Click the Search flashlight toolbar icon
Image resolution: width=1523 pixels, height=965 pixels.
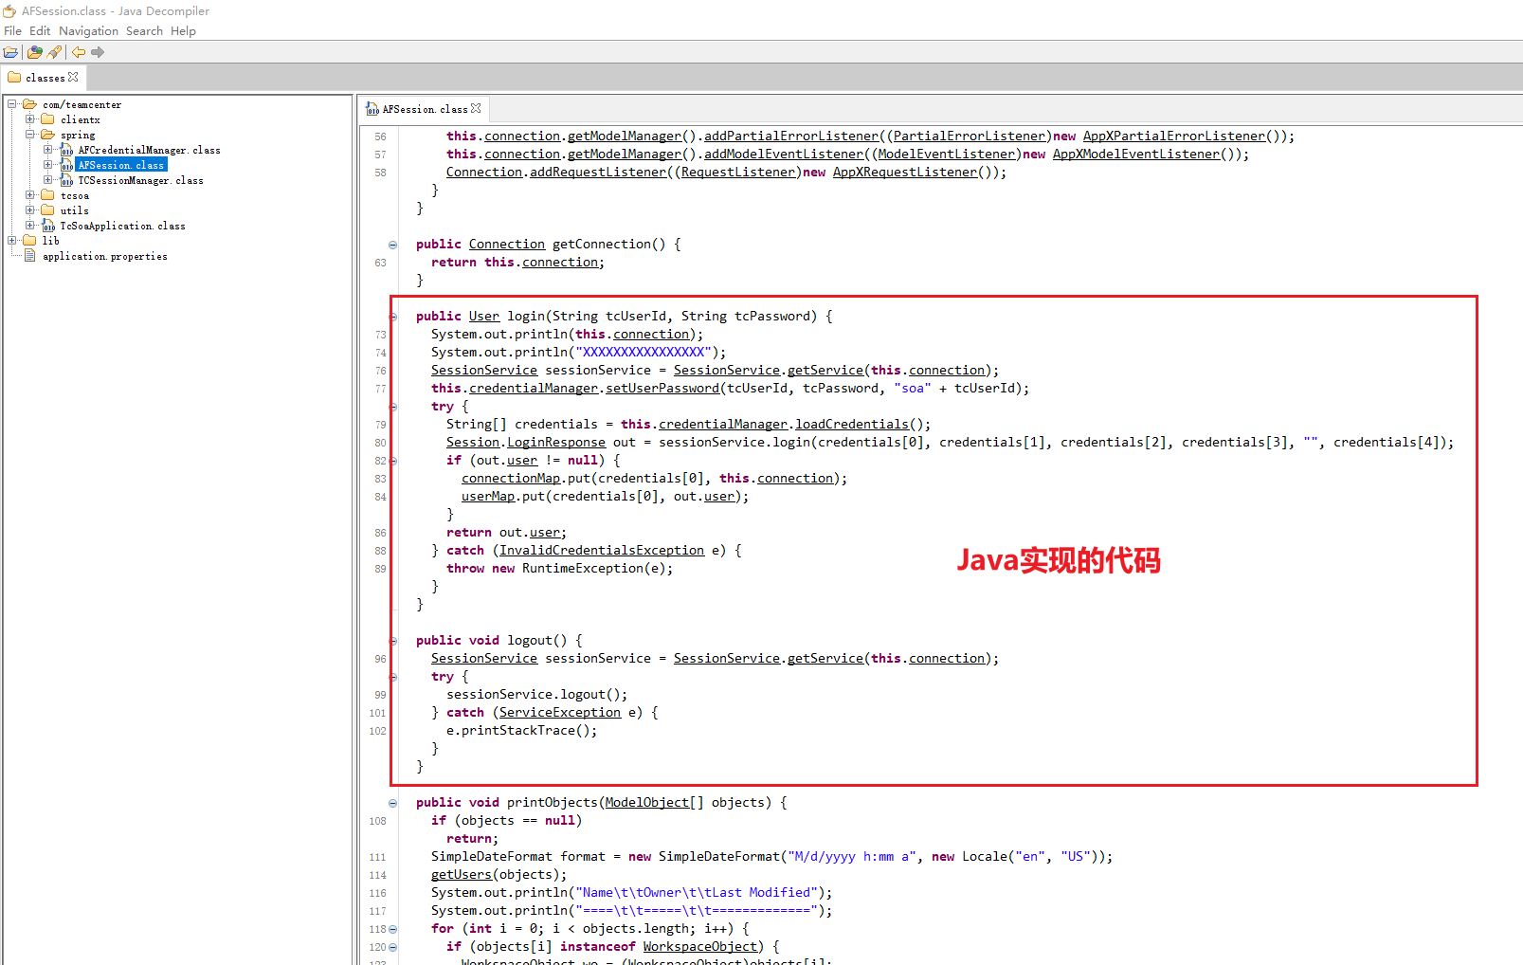54,52
